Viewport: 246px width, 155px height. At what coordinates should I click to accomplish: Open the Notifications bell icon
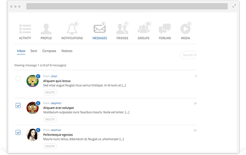[72, 29]
